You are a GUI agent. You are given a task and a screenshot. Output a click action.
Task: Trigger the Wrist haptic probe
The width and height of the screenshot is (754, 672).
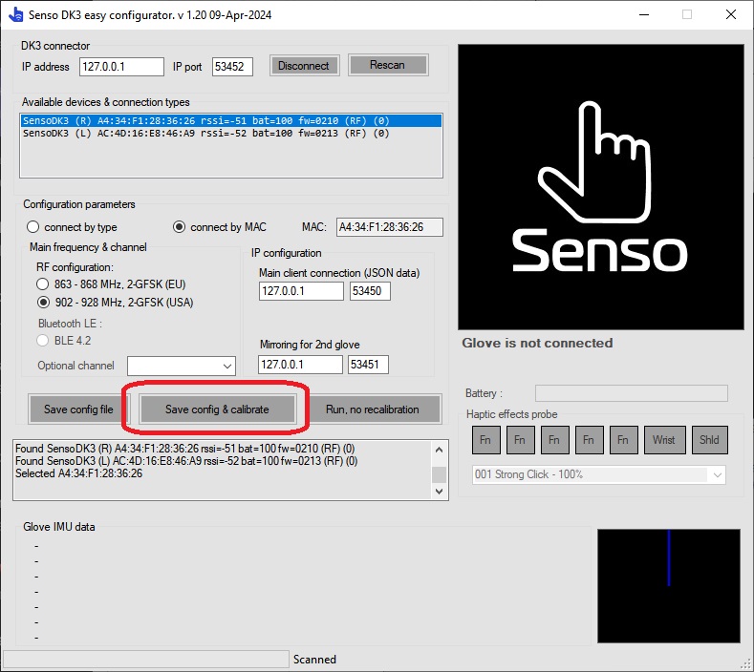click(663, 440)
